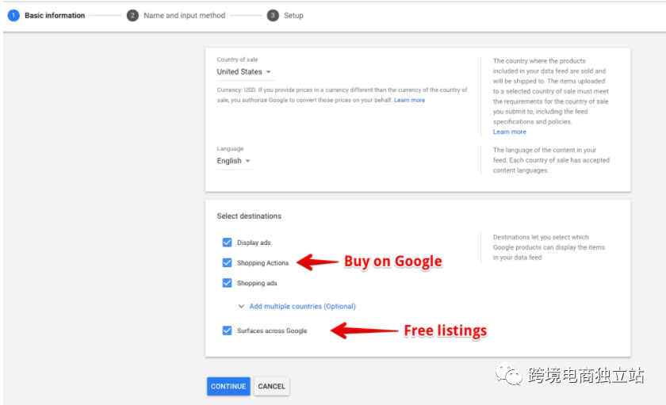Click the chevron beside Add multiple countries
666x405 pixels.
241,306
